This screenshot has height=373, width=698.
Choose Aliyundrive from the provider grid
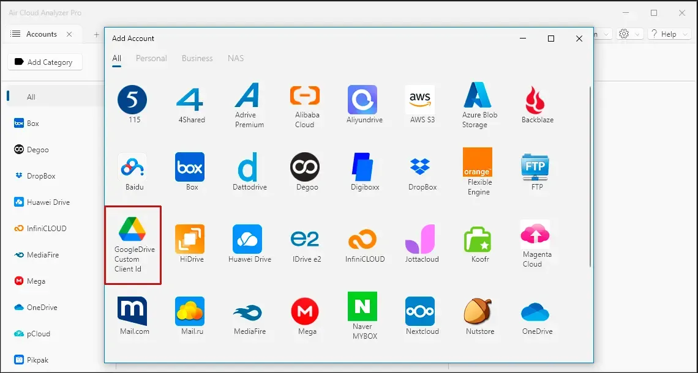(362, 100)
